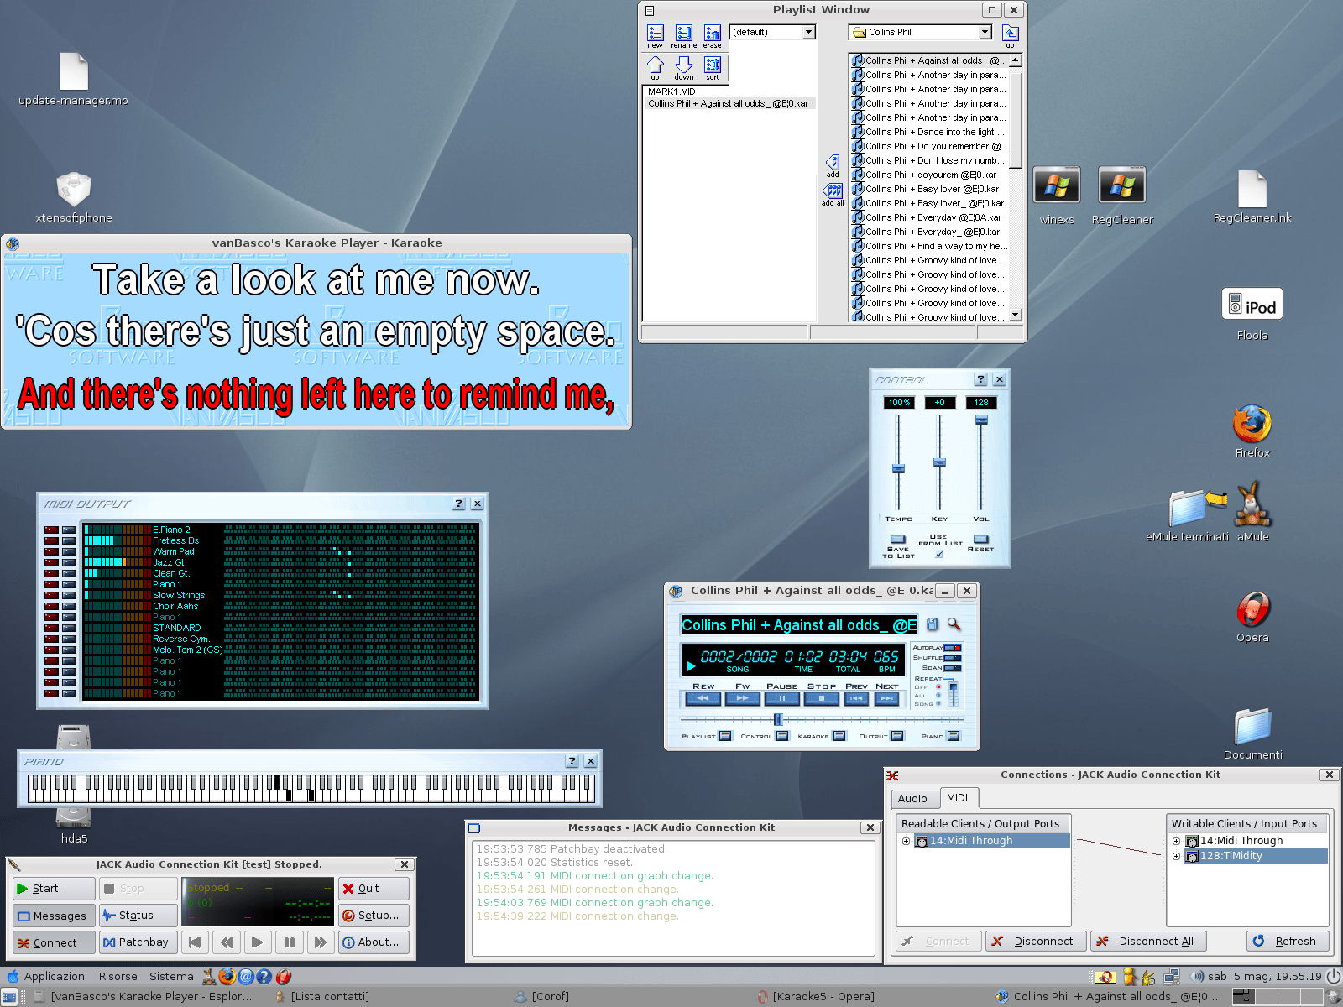This screenshot has height=1007, width=1343.
Task: Switch to the Audio tab in JACK Connections
Action: tap(914, 798)
